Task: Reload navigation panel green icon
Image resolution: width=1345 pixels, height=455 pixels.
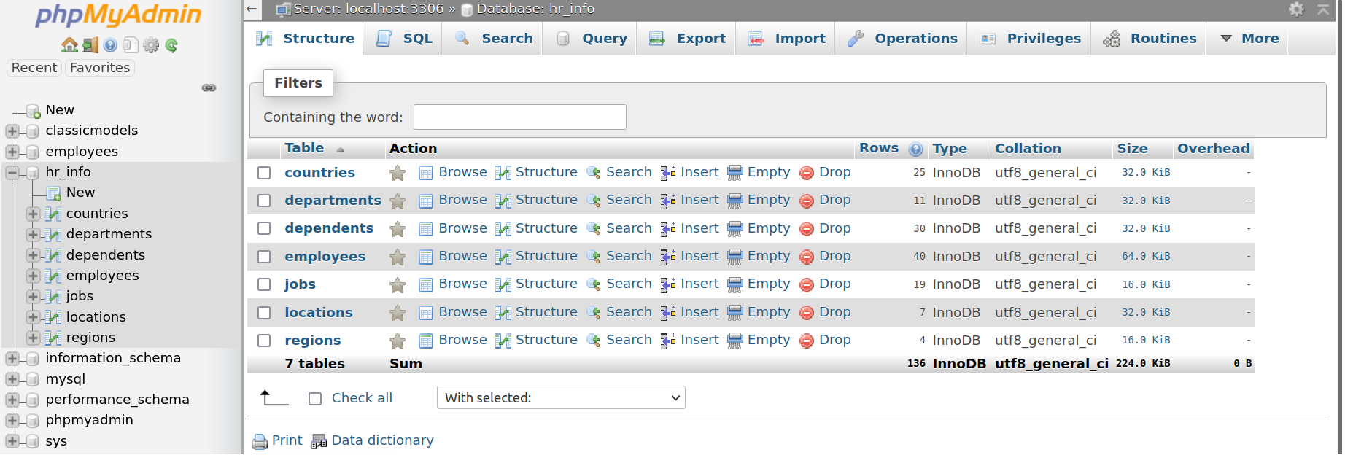Action: tap(171, 45)
